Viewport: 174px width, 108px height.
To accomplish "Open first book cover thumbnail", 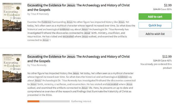I will pyautogui.click(x=12, y=17).
